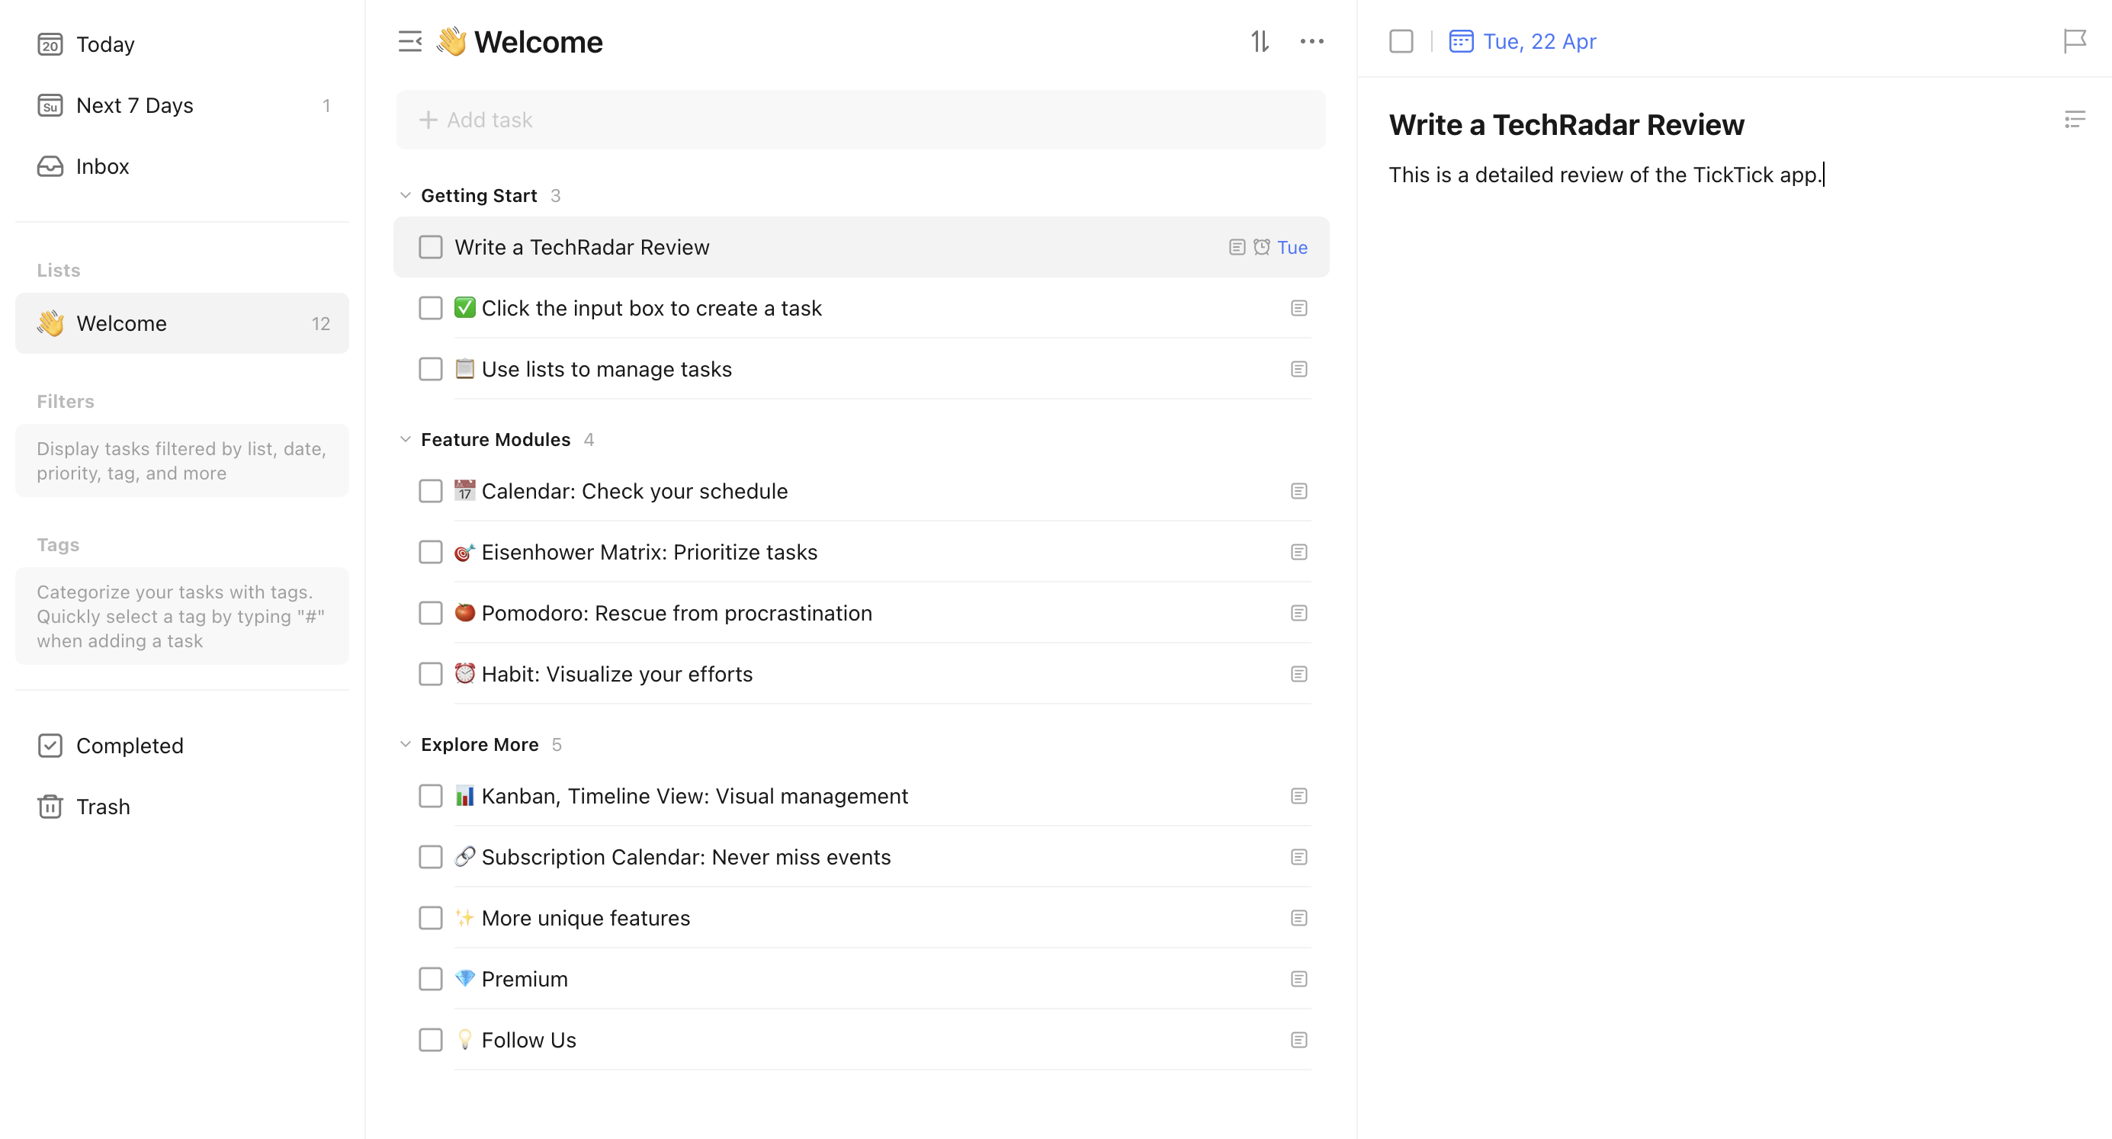The image size is (2112, 1139).
Task: Open the note icon for Use lists to manage tasks
Action: coord(1298,369)
